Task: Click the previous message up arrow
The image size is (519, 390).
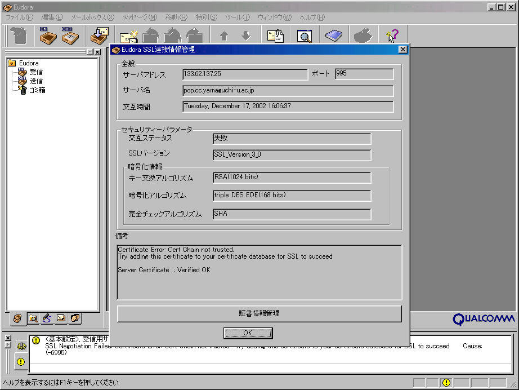Action: (x=225, y=36)
